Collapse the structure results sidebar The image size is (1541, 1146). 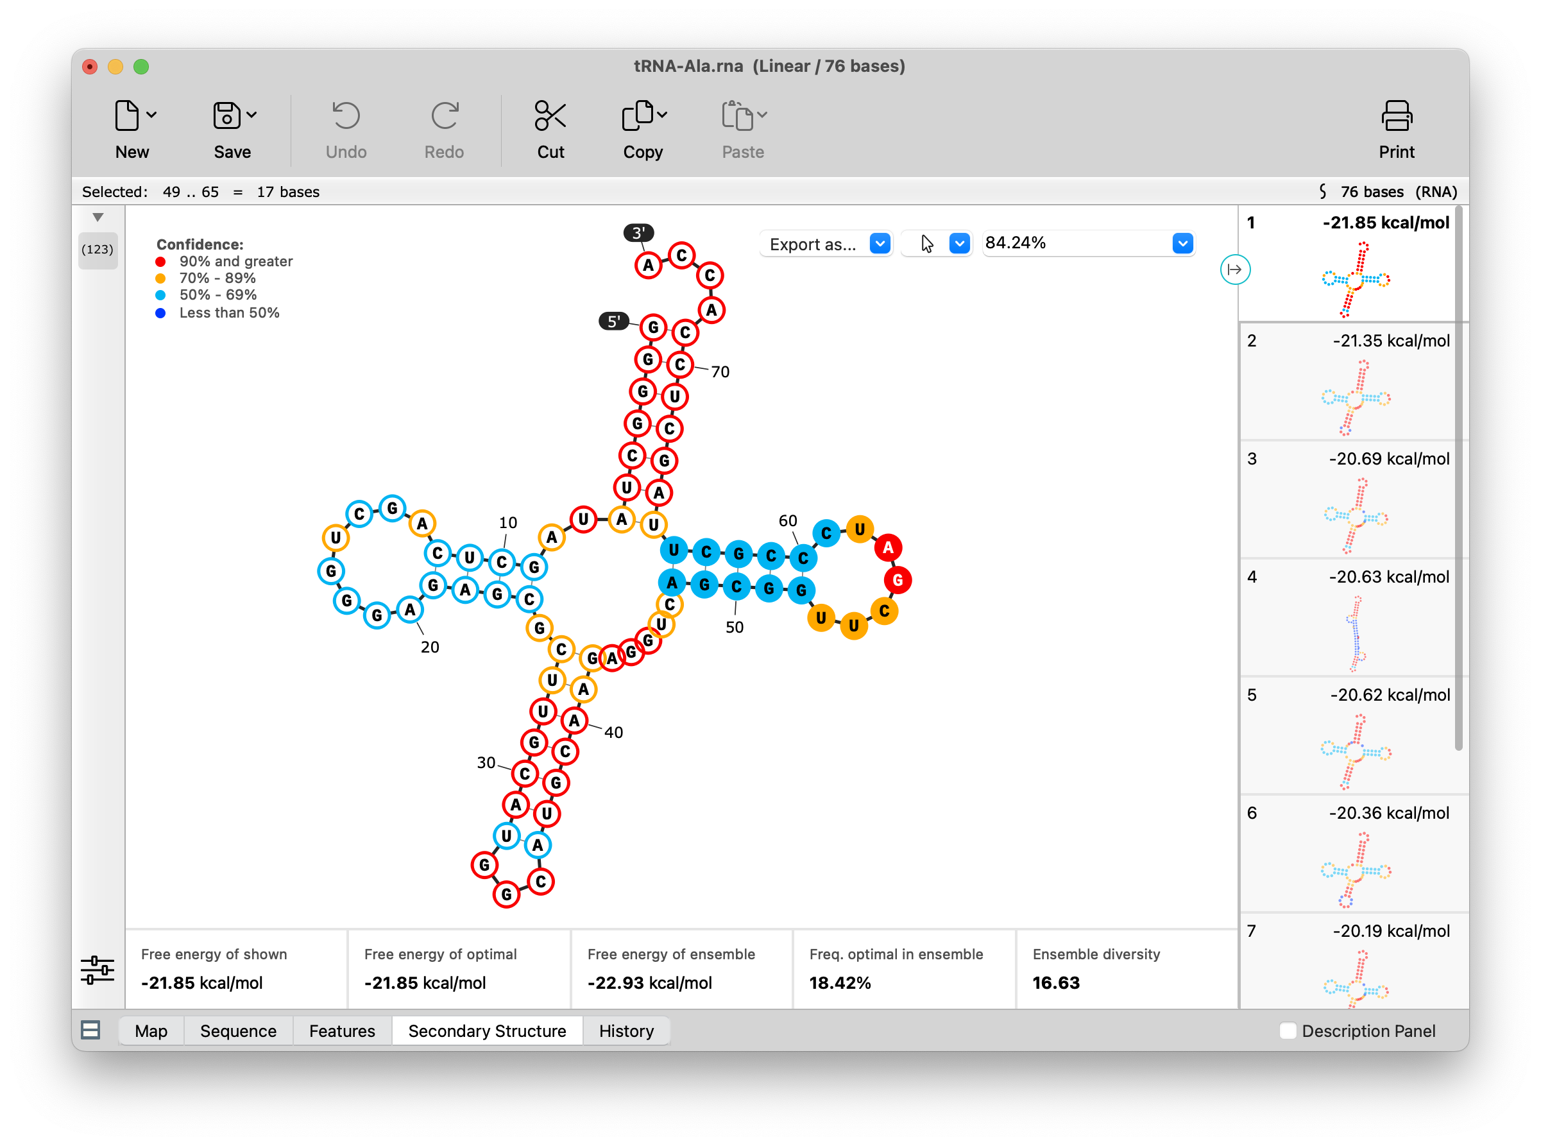[x=1235, y=270]
